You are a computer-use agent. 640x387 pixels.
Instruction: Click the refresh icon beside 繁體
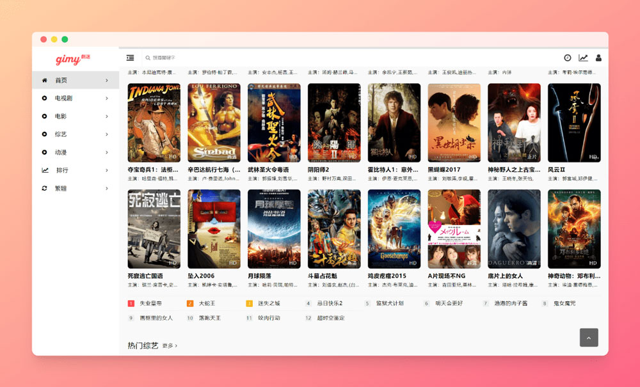coord(45,188)
